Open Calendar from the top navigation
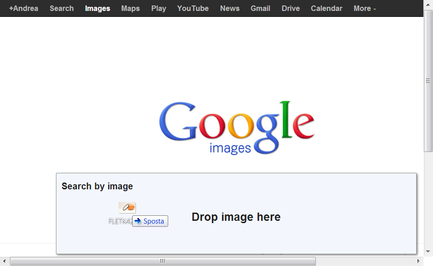 click(326, 9)
